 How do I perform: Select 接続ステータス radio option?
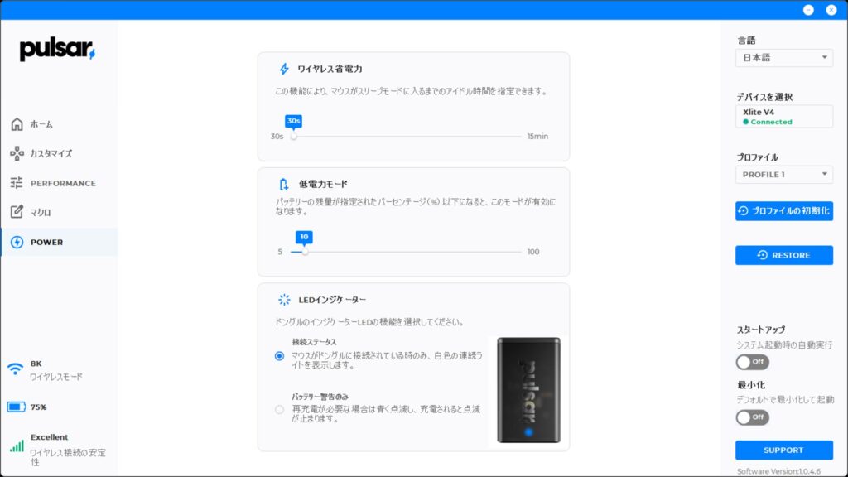pyautogui.click(x=279, y=356)
